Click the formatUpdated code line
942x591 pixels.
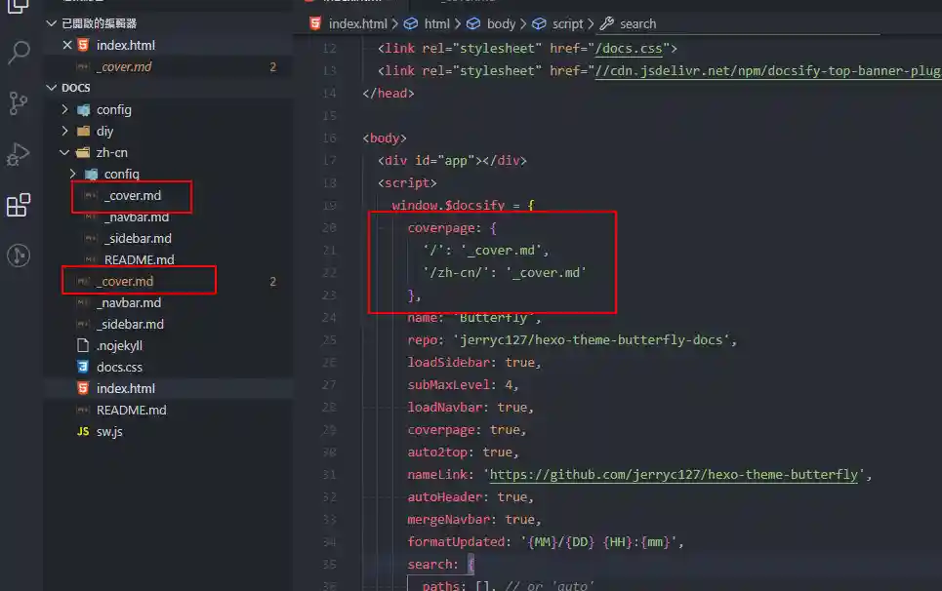click(x=546, y=542)
